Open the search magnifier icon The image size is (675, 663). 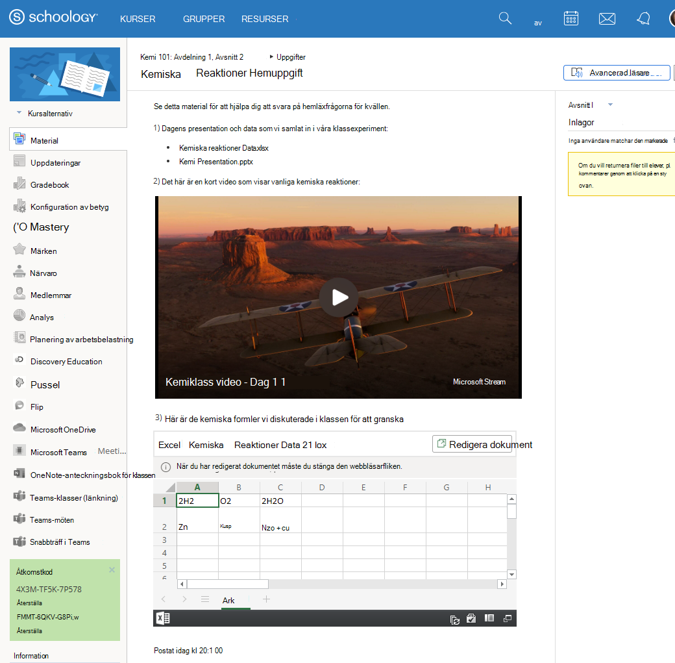pyautogui.click(x=505, y=19)
